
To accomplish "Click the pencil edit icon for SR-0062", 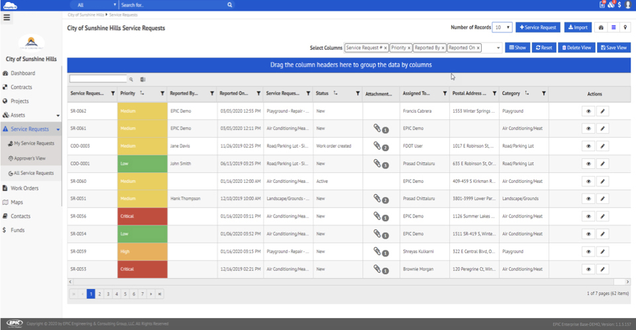I will pyautogui.click(x=602, y=111).
